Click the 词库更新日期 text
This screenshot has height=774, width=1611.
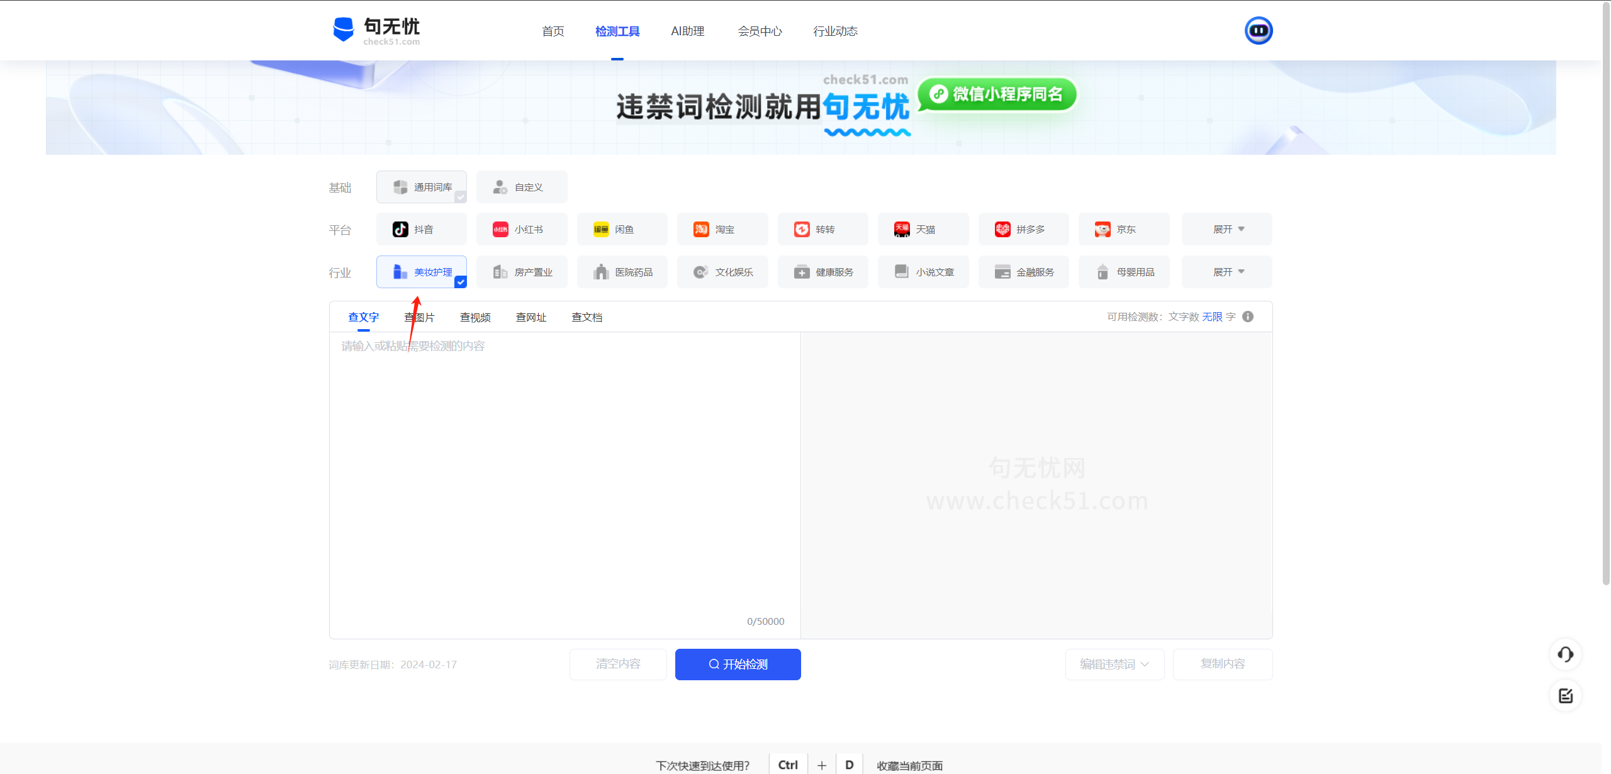pos(393,665)
